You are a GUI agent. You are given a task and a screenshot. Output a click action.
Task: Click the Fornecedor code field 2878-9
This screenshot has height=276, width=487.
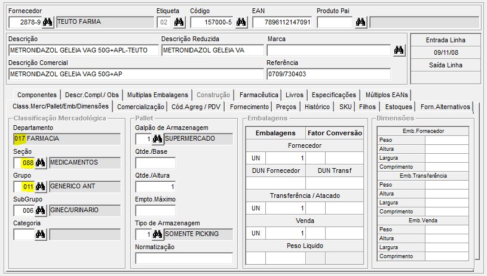point(25,22)
